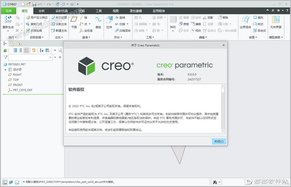Select the FRONT datum plane in model tree

coord(15,85)
